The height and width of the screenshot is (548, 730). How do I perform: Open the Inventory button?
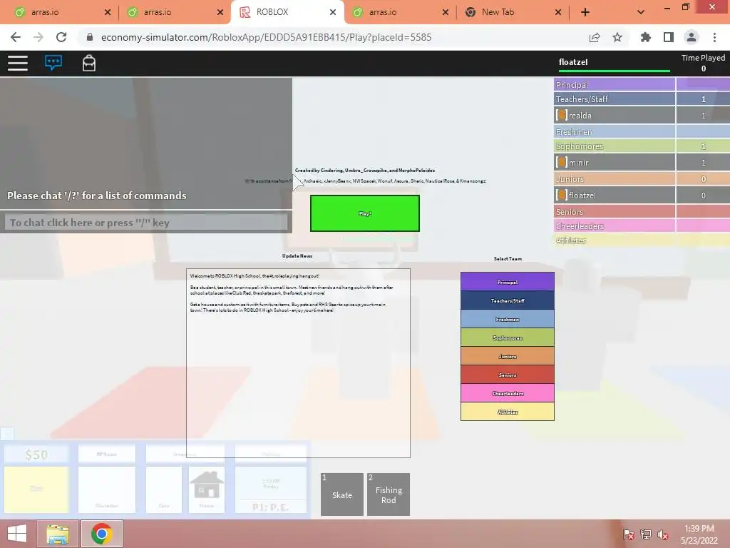pos(185,454)
